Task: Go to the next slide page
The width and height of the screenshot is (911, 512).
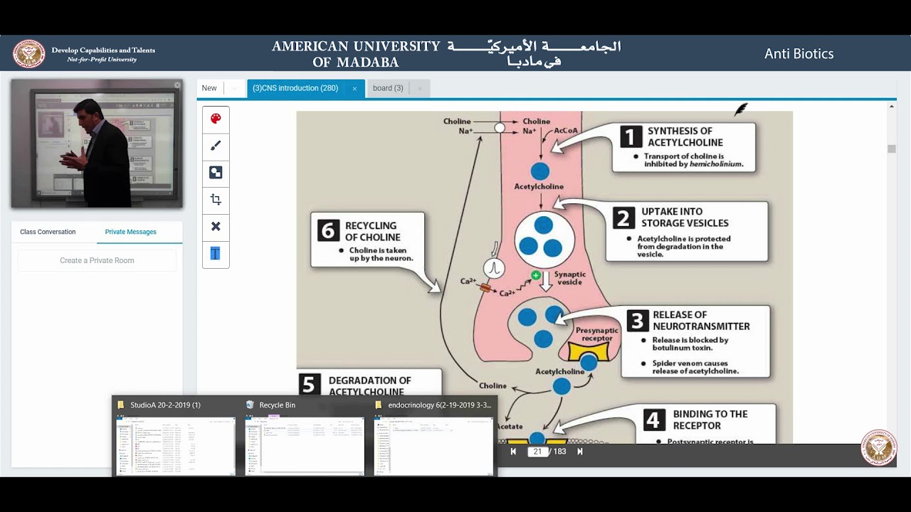Action: 579,452
